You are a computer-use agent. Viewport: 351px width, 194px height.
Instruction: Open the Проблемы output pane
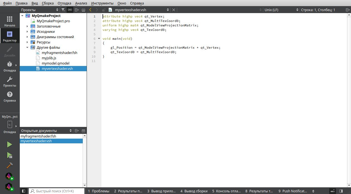99,191
